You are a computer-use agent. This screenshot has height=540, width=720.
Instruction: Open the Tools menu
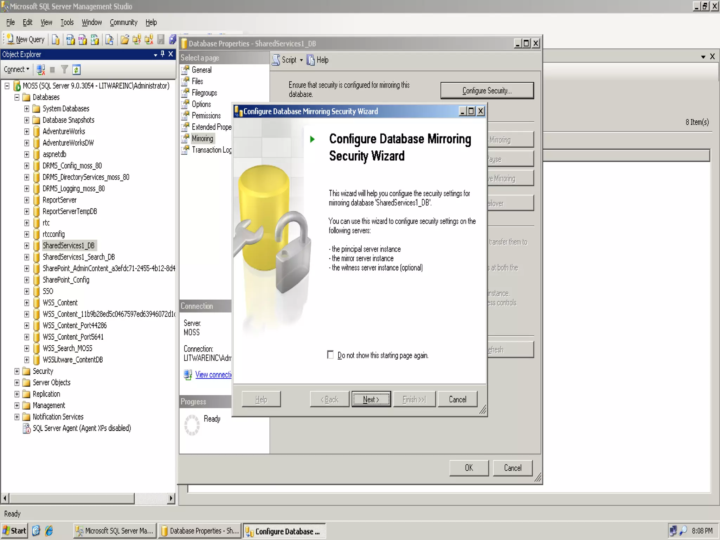pos(67,22)
